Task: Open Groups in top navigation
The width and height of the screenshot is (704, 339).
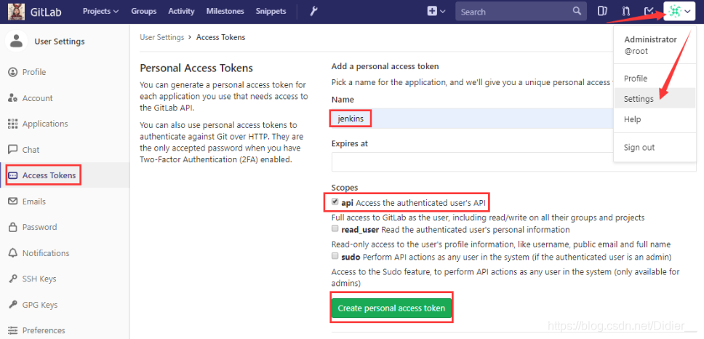Action: pyautogui.click(x=144, y=11)
